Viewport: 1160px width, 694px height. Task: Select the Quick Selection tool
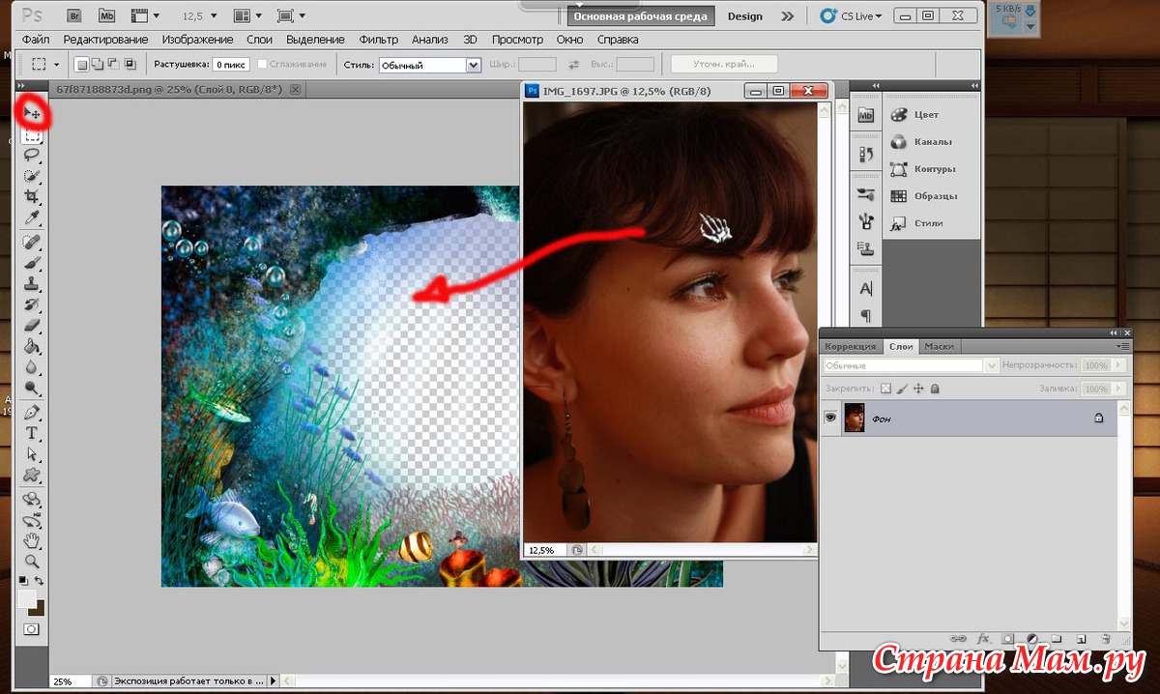(32, 176)
